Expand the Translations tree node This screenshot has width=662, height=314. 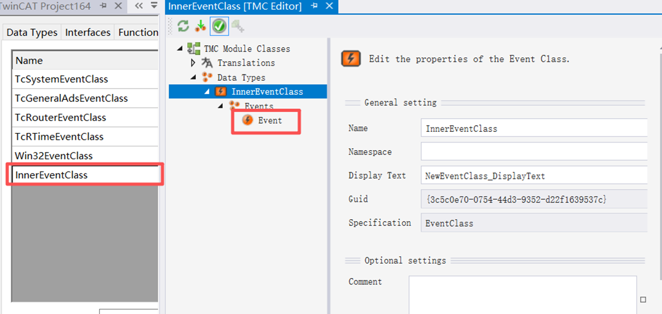click(x=193, y=63)
